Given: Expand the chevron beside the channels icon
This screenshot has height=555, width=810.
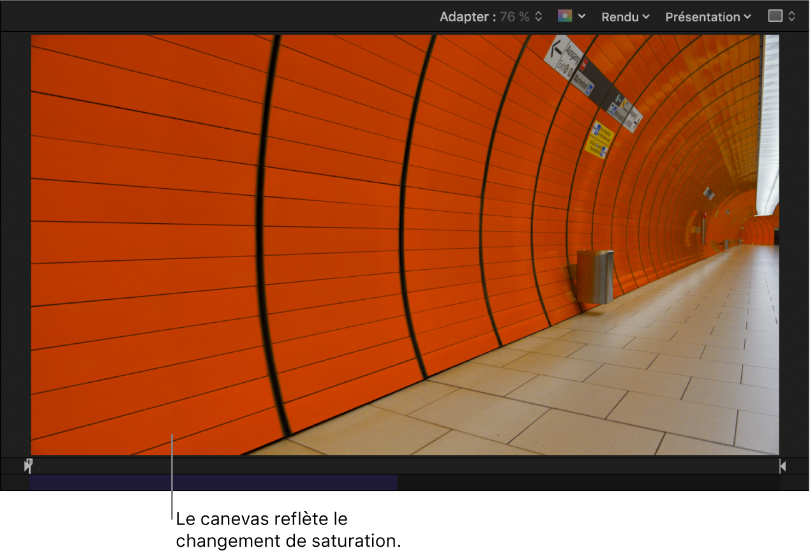Looking at the screenshot, I should coord(581,16).
